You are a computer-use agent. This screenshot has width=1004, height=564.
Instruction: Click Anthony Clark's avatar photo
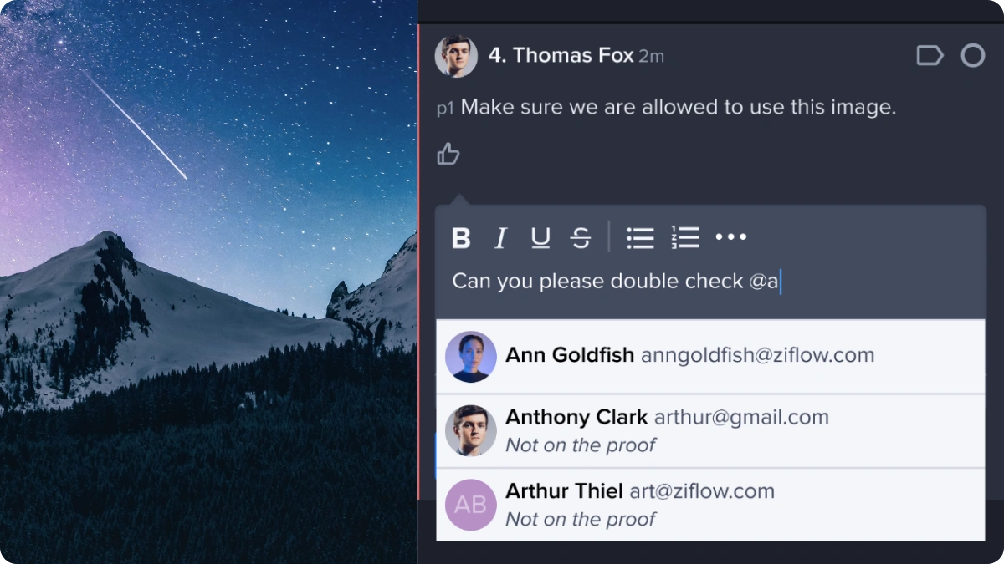(471, 430)
